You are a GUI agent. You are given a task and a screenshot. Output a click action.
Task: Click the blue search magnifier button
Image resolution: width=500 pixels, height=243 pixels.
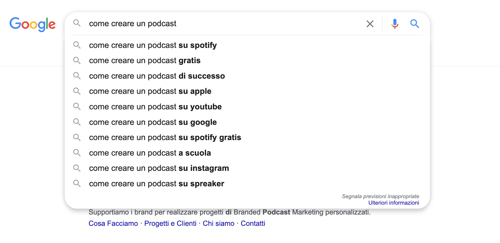tap(414, 24)
